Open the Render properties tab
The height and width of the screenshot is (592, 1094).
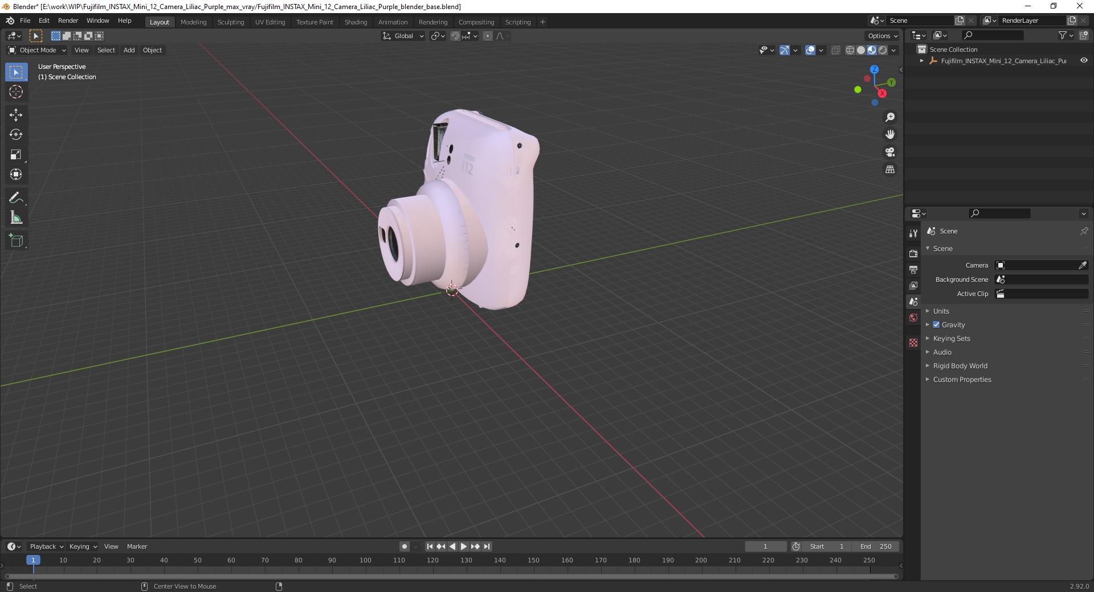(x=913, y=253)
